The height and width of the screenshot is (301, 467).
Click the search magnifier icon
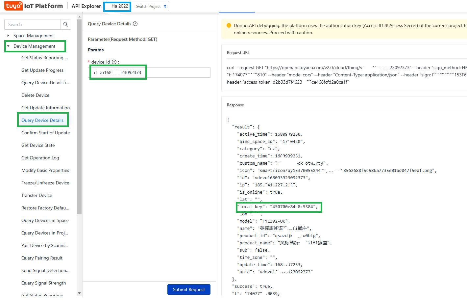66,24
